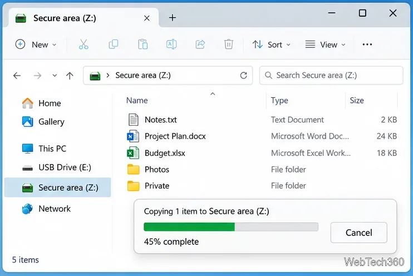Open Home in the navigation pane
Image resolution: width=413 pixels, height=276 pixels.
[42, 103]
